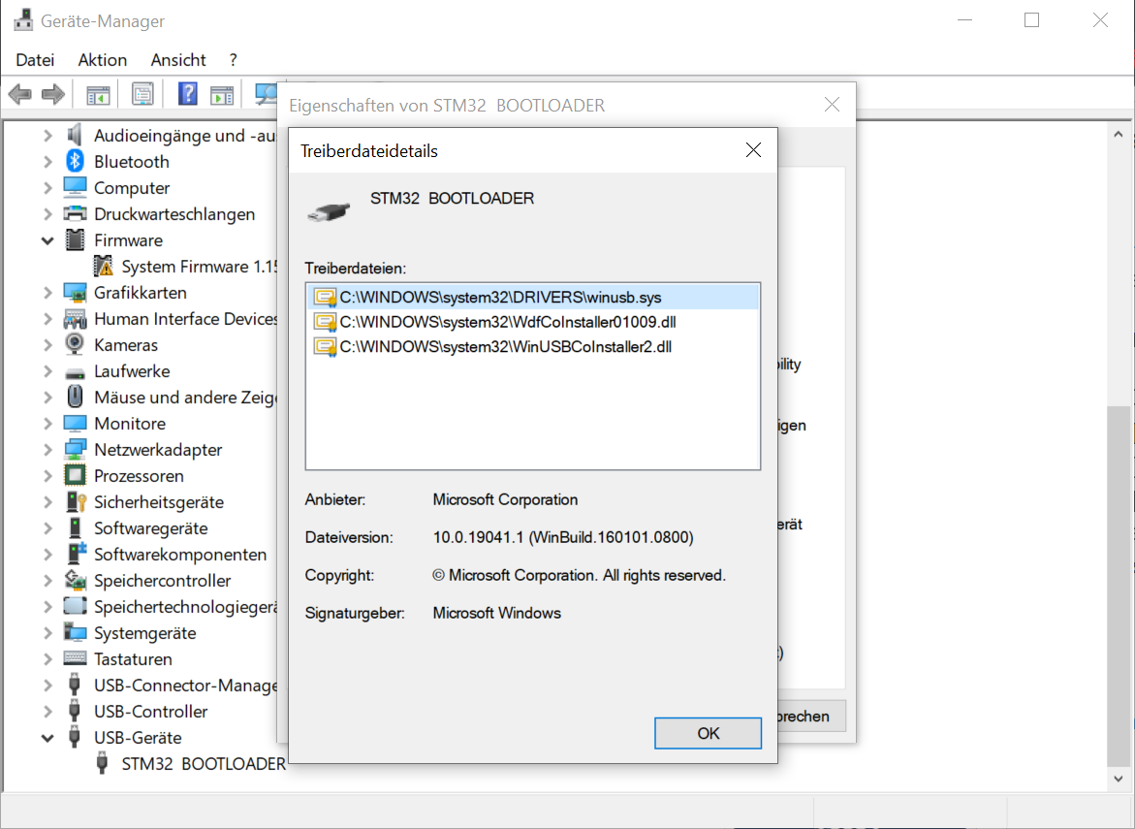Select the Computer monitor icon
1135x829 pixels.
75,187
